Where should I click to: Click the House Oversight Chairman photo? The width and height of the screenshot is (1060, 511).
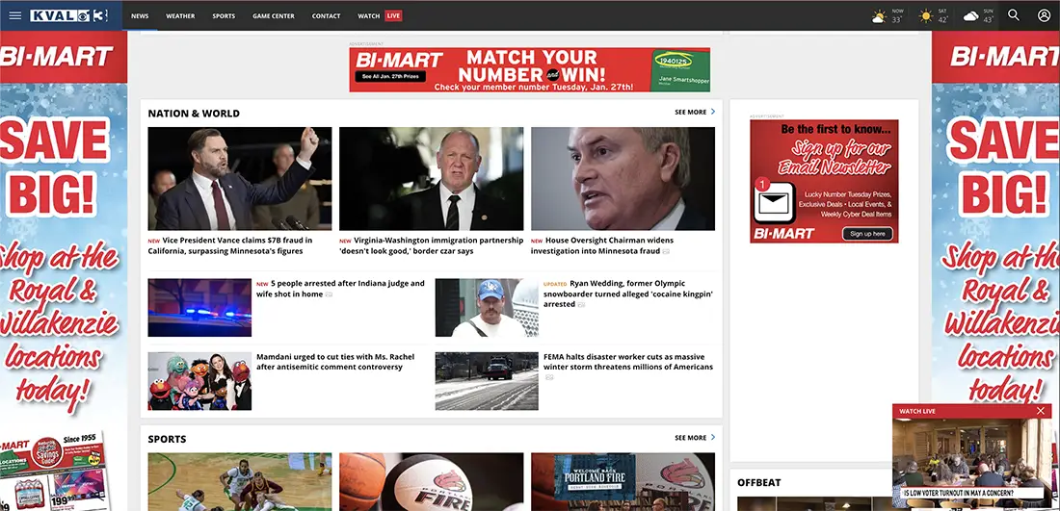coord(623,179)
